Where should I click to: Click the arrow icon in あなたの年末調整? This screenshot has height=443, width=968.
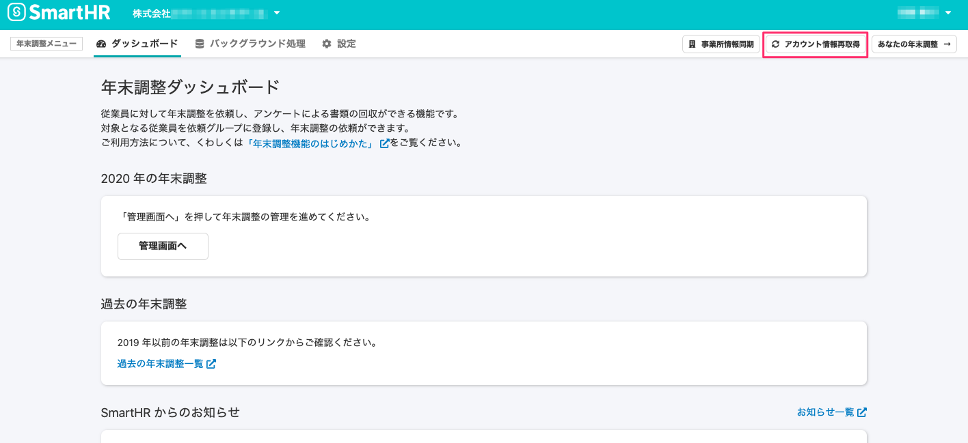(947, 44)
